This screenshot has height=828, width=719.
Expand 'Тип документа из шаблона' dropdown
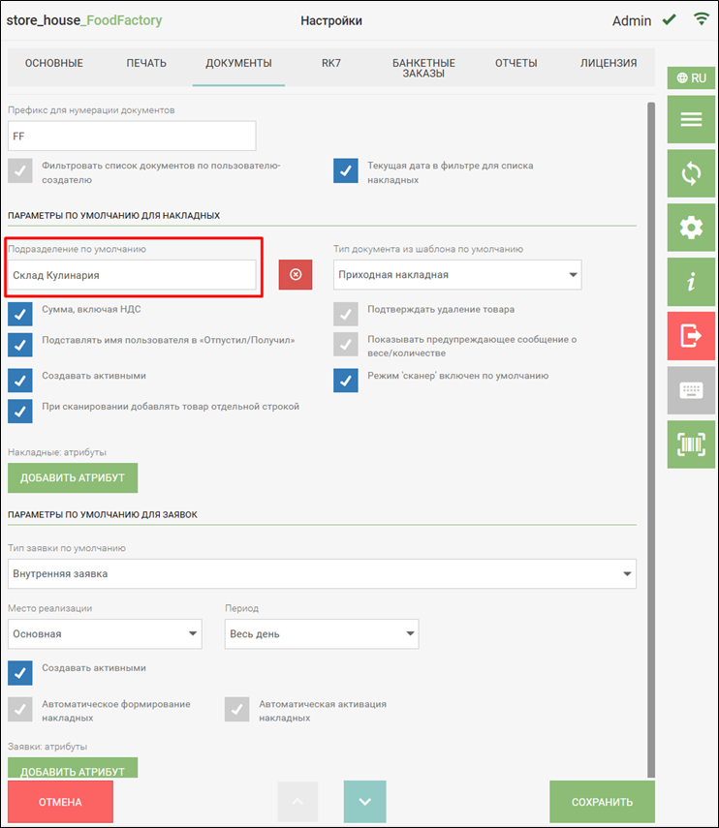(x=457, y=275)
